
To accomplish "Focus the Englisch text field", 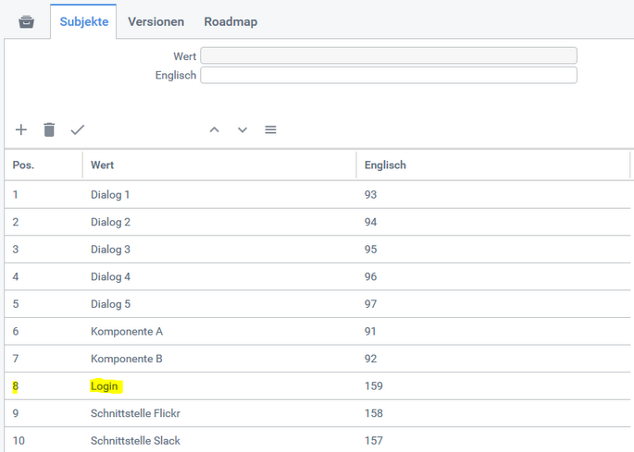I will click(x=388, y=75).
